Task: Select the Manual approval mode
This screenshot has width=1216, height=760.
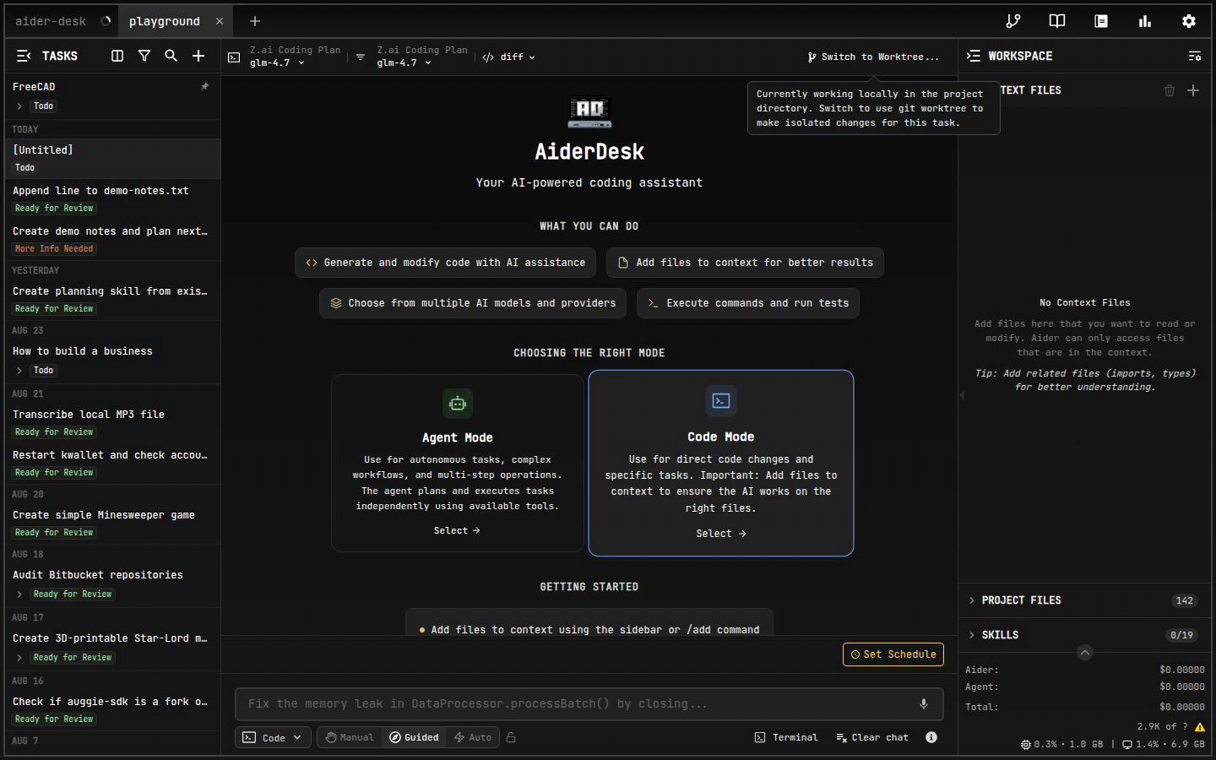Action: (350, 737)
